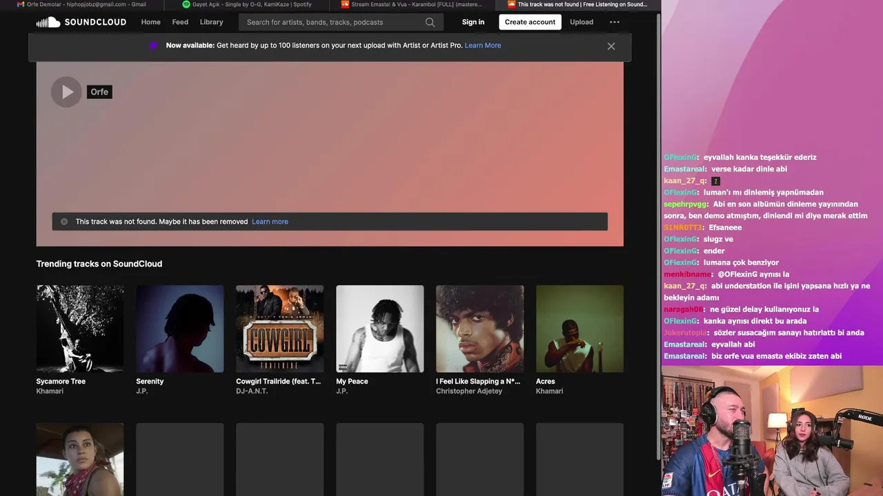Image resolution: width=883 pixels, height=496 pixels.
Task: Click the circled x error icon in the track-not-found bar
Action: [64, 222]
